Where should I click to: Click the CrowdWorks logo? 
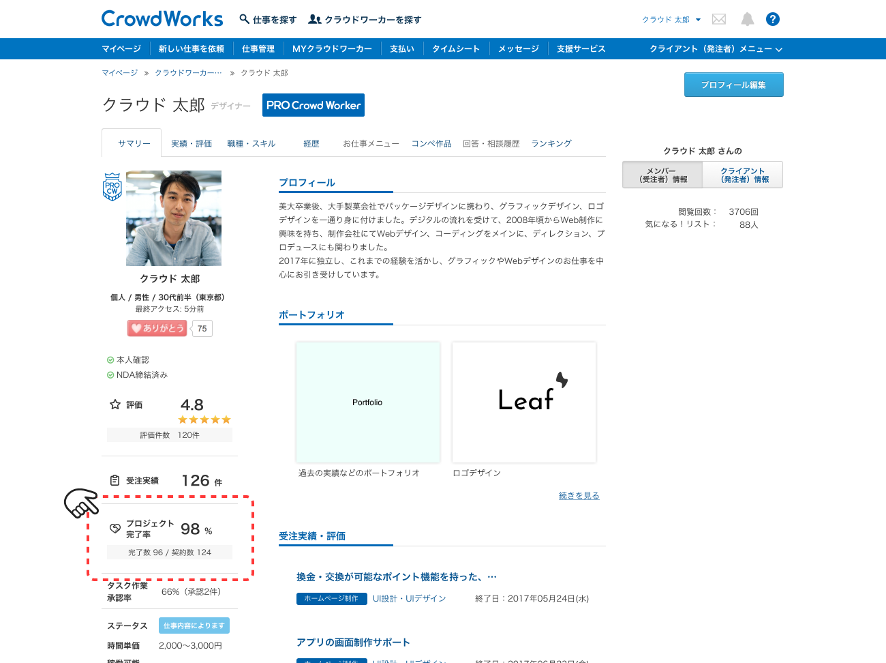(x=162, y=19)
